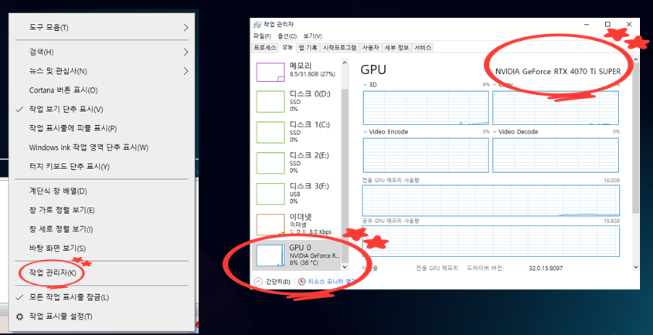
Task: Click the GPU pane vertical scrollbar thumb
Action: (635, 140)
